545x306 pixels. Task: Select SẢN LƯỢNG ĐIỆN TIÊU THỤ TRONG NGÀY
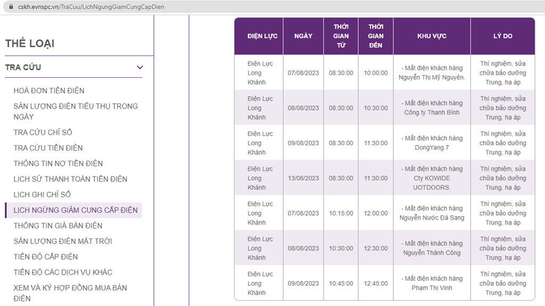click(x=75, y=111)
